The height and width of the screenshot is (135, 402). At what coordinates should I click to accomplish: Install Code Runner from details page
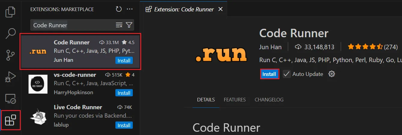pos(269,74)
